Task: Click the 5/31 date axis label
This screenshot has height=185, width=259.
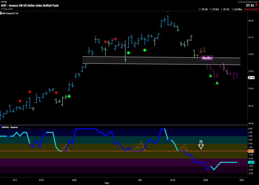Action: (242, 180)
